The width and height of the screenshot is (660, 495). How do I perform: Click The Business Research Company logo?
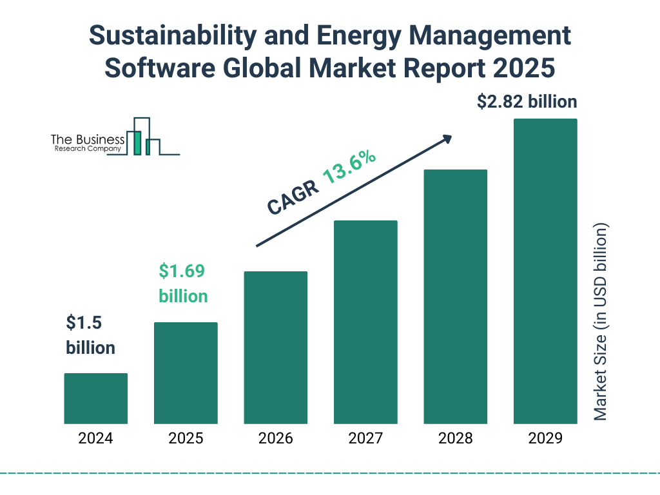pyautogui.click(x=115, y=137)
